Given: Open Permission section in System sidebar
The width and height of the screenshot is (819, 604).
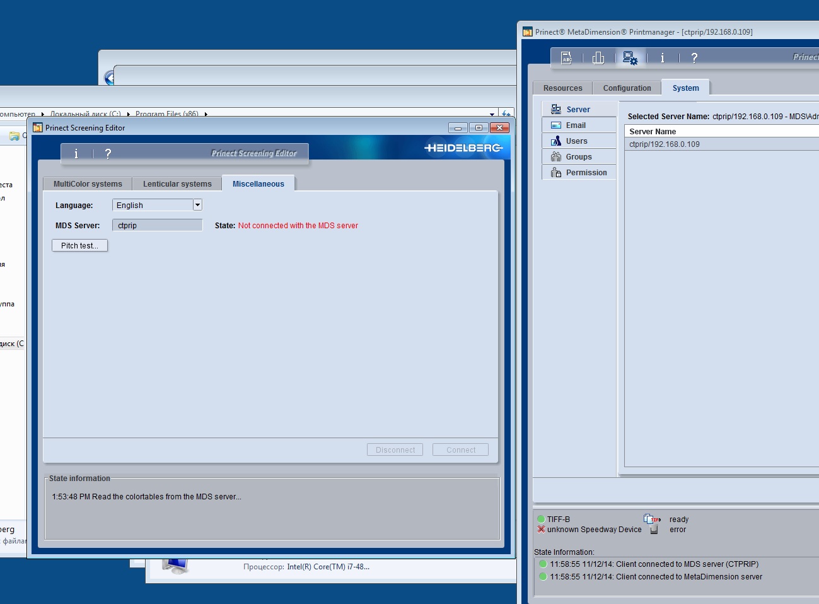Looking at the screenshot, I should pyautogui.click(x=579, y=172).
